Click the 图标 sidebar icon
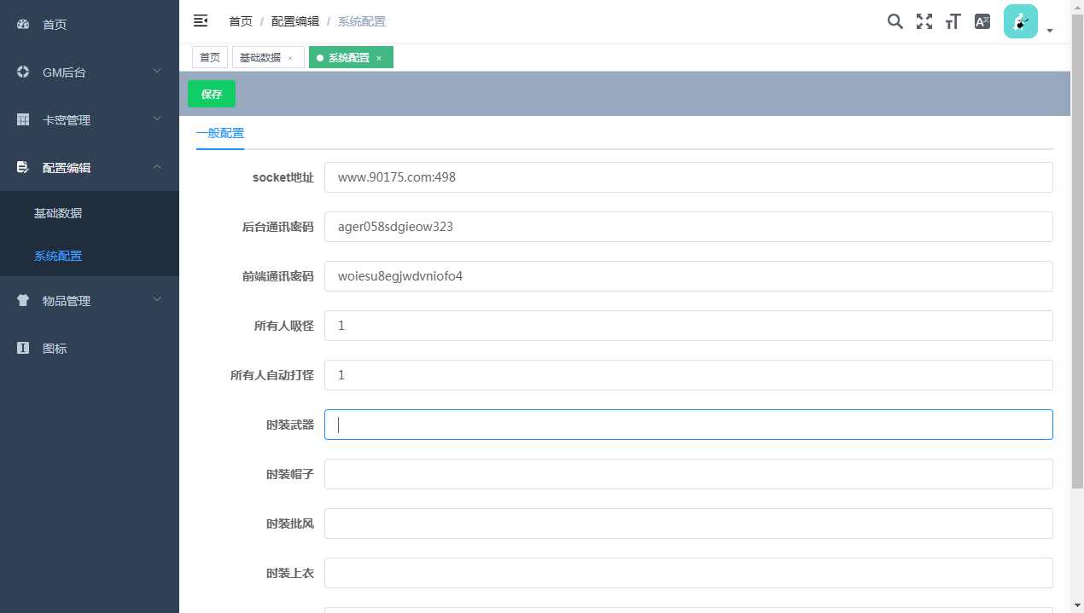 point(22,348)
